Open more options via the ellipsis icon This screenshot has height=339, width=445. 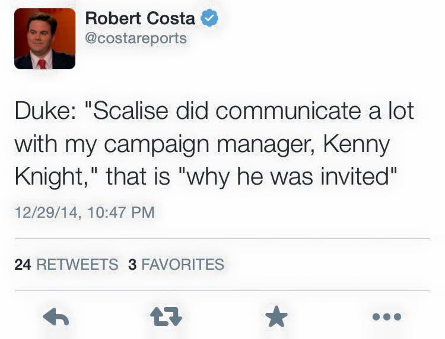click(x=387, y=318)
